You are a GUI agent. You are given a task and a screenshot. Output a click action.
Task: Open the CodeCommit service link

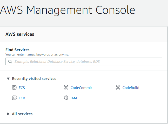81,88
